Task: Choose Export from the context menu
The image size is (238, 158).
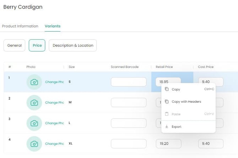Action: 177,127
